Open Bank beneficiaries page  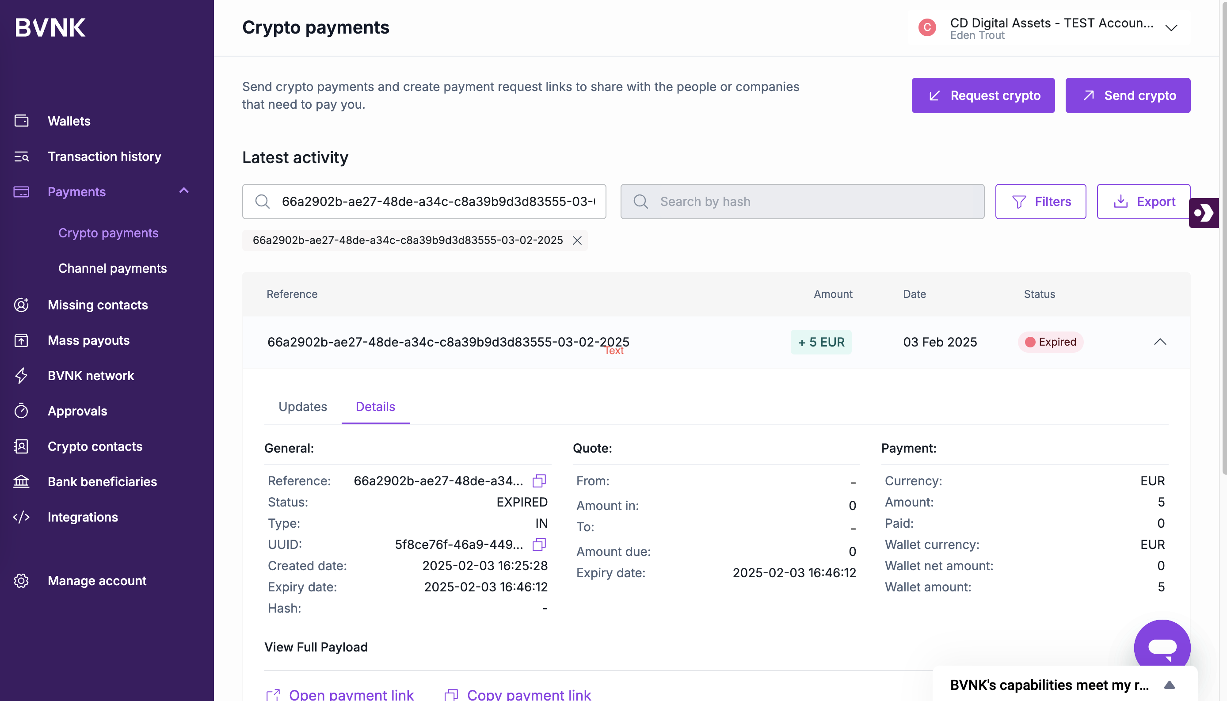103,481
